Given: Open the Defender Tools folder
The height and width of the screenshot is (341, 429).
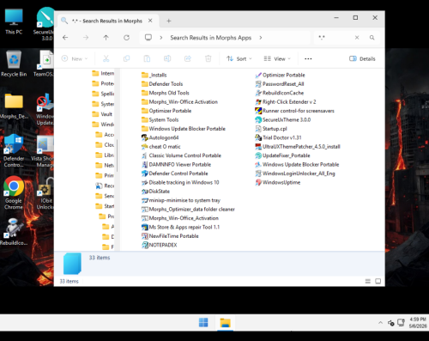Looking at the screenshot, I should click(162, 84).
